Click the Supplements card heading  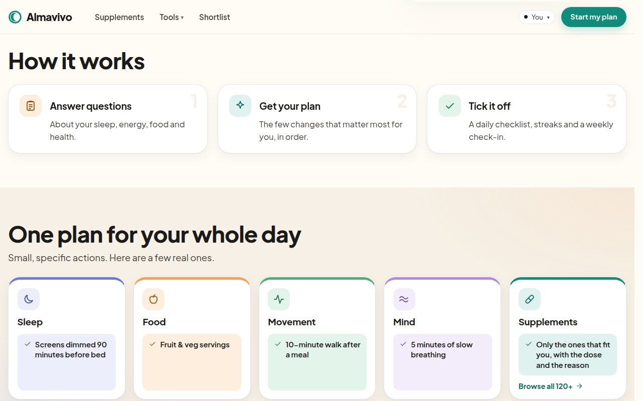pyautogui.click(x=548, y=322)
